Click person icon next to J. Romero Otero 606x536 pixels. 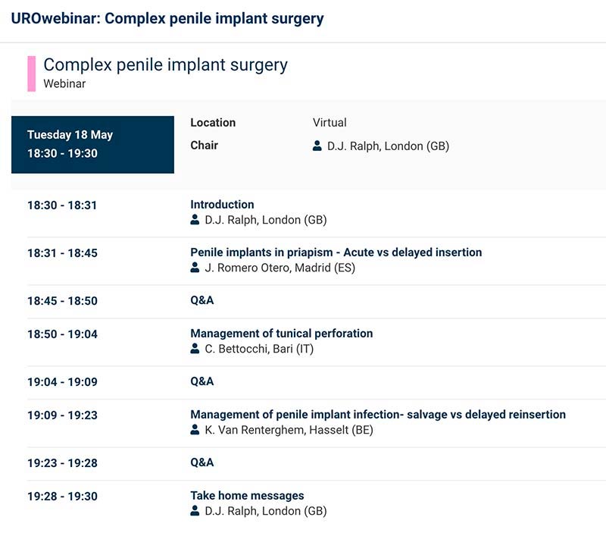tap(195, 268)
